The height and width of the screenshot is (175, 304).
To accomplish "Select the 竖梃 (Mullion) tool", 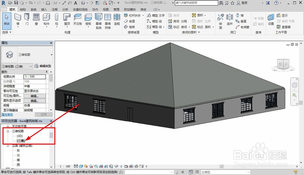I will coord(117,19).
